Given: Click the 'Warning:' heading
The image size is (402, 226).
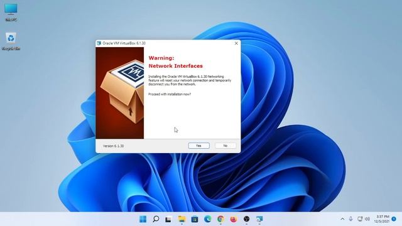Looking at the screenshot, I should [x=161, y=58].
